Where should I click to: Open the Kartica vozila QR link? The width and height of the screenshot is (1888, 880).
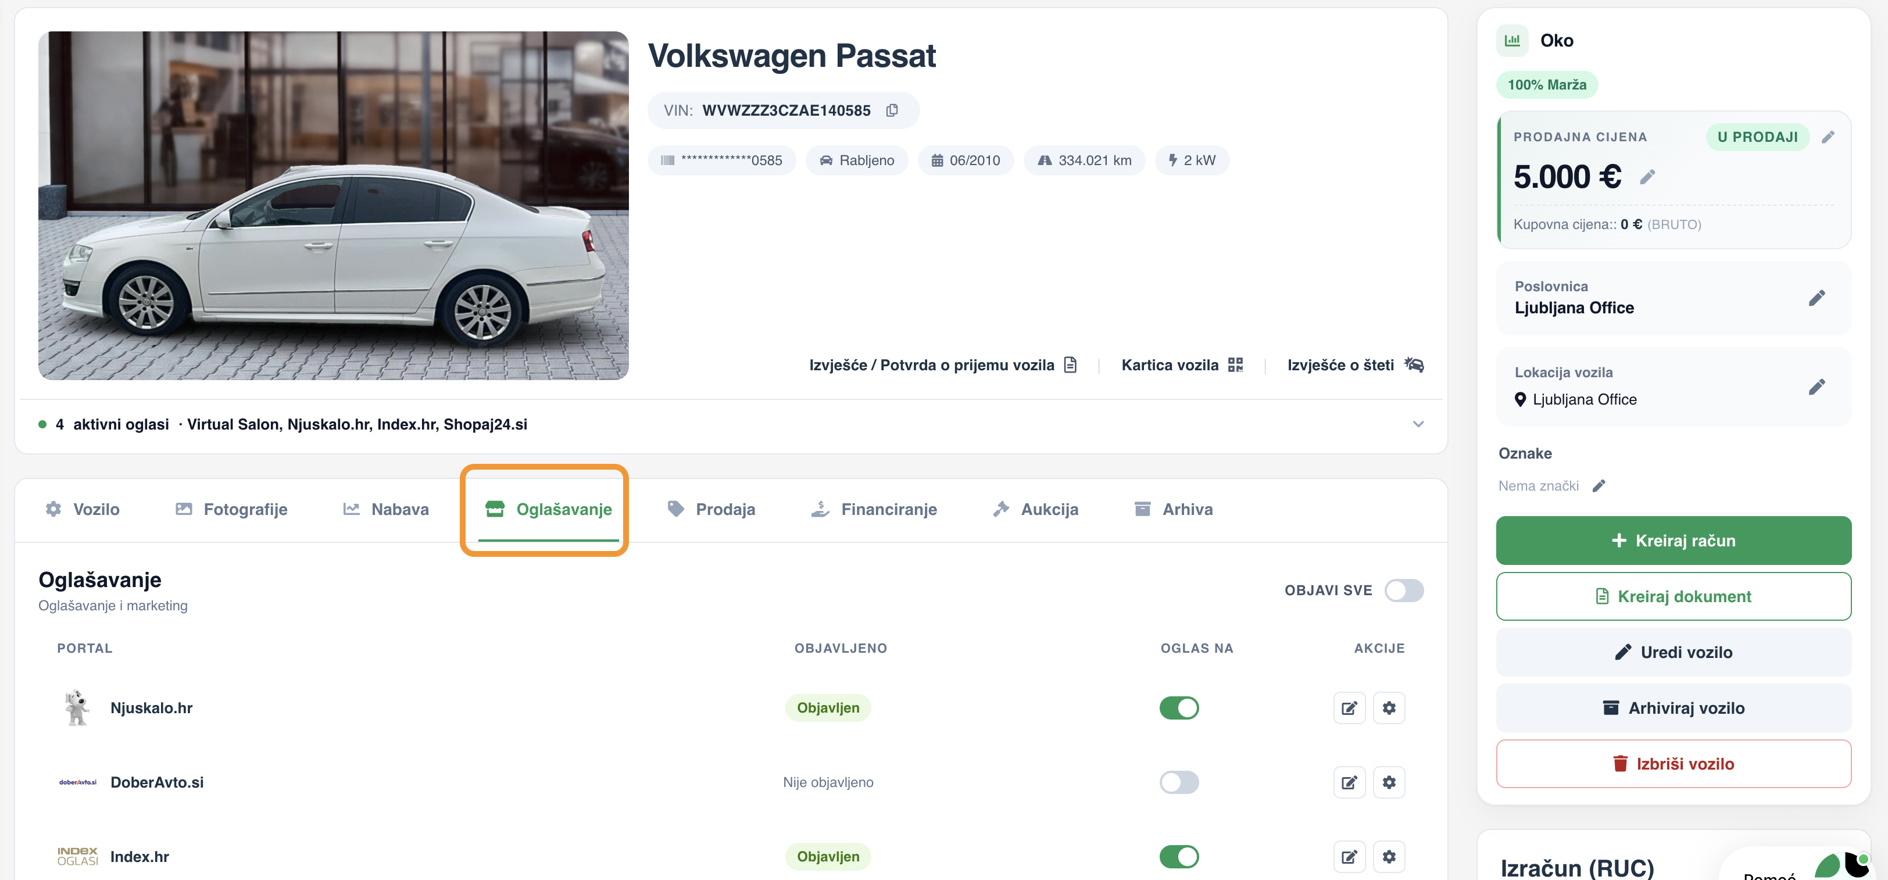coord(1182,365)
